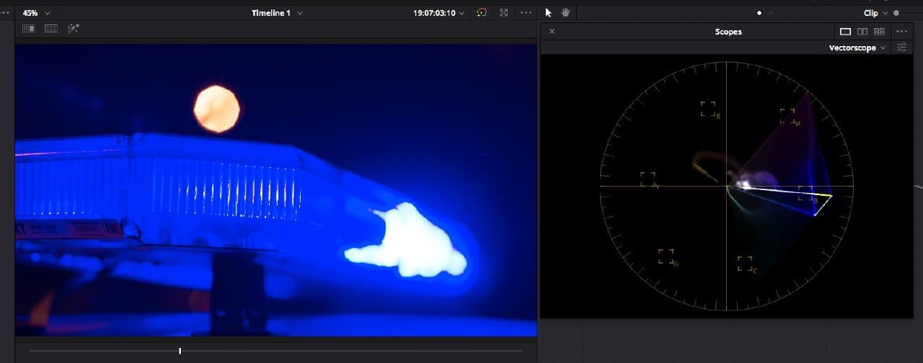Click the three-dot icon left of 45%
This screenshot has height=363, width=923.
(x=6, y=13)
